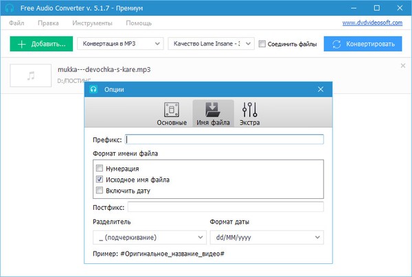Open the Разделитель dropdown
412x277 pixels.
pyautogui.click(x=150, y=237)
